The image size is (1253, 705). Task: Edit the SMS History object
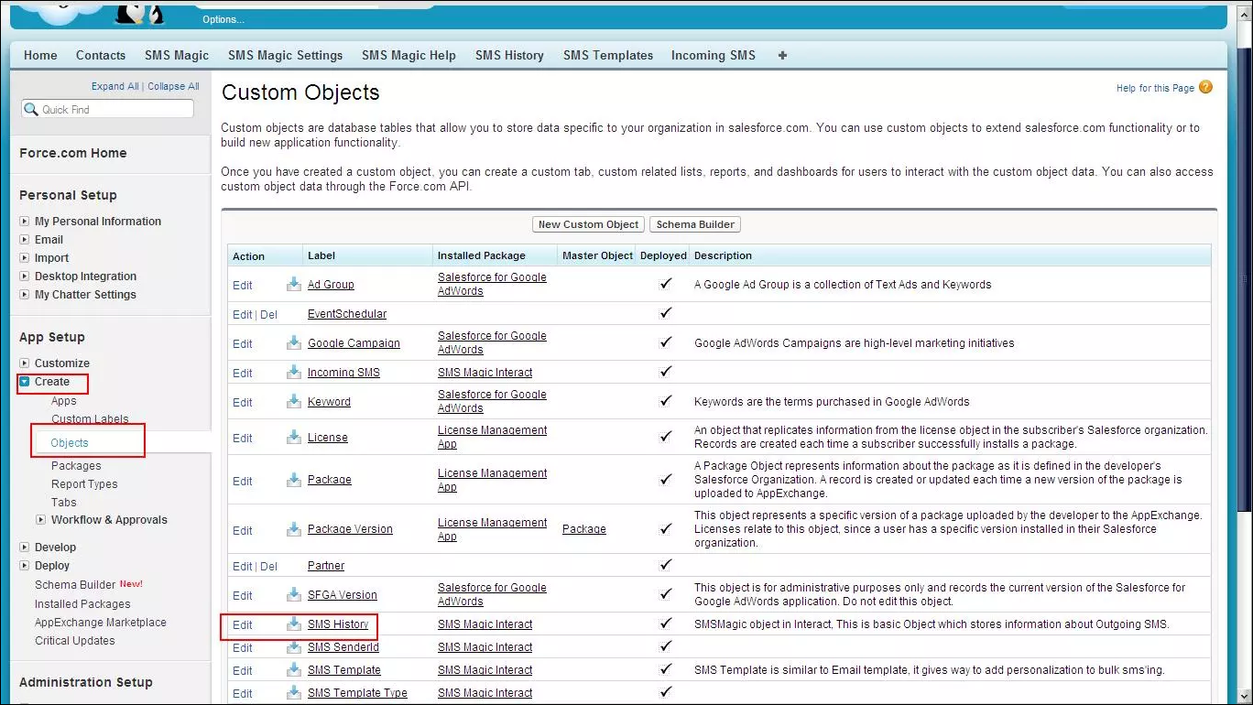pos(243,624)
